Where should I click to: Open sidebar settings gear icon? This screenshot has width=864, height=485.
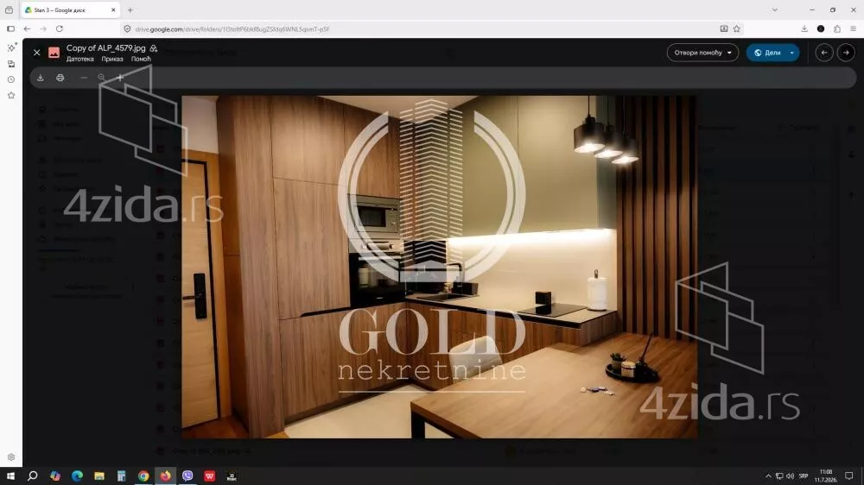pos(11,457)
